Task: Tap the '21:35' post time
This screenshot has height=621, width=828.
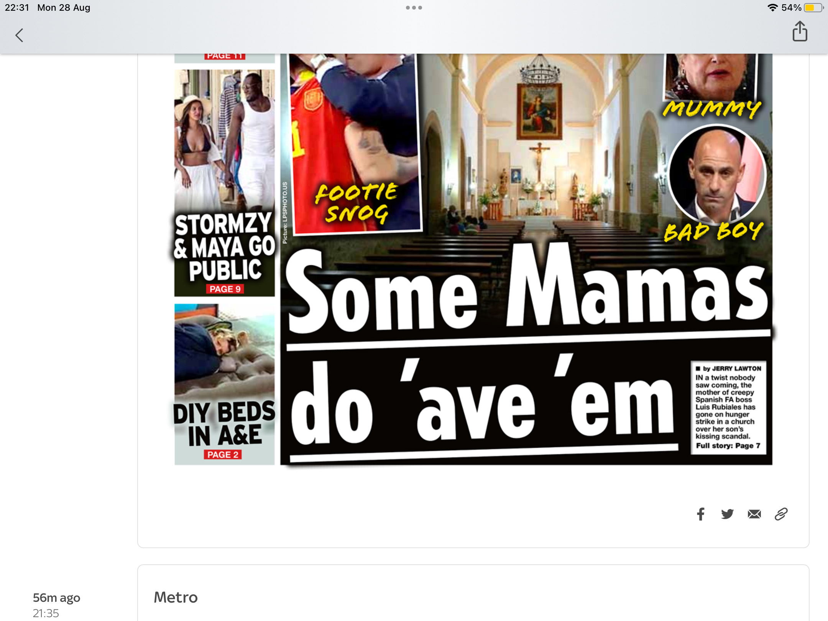Action: coord(46,613)
